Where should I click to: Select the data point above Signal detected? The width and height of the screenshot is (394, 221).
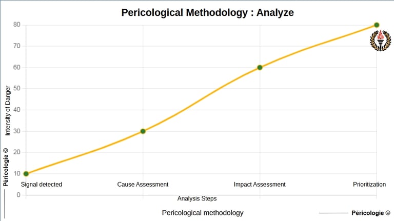[x=26, y=174]
